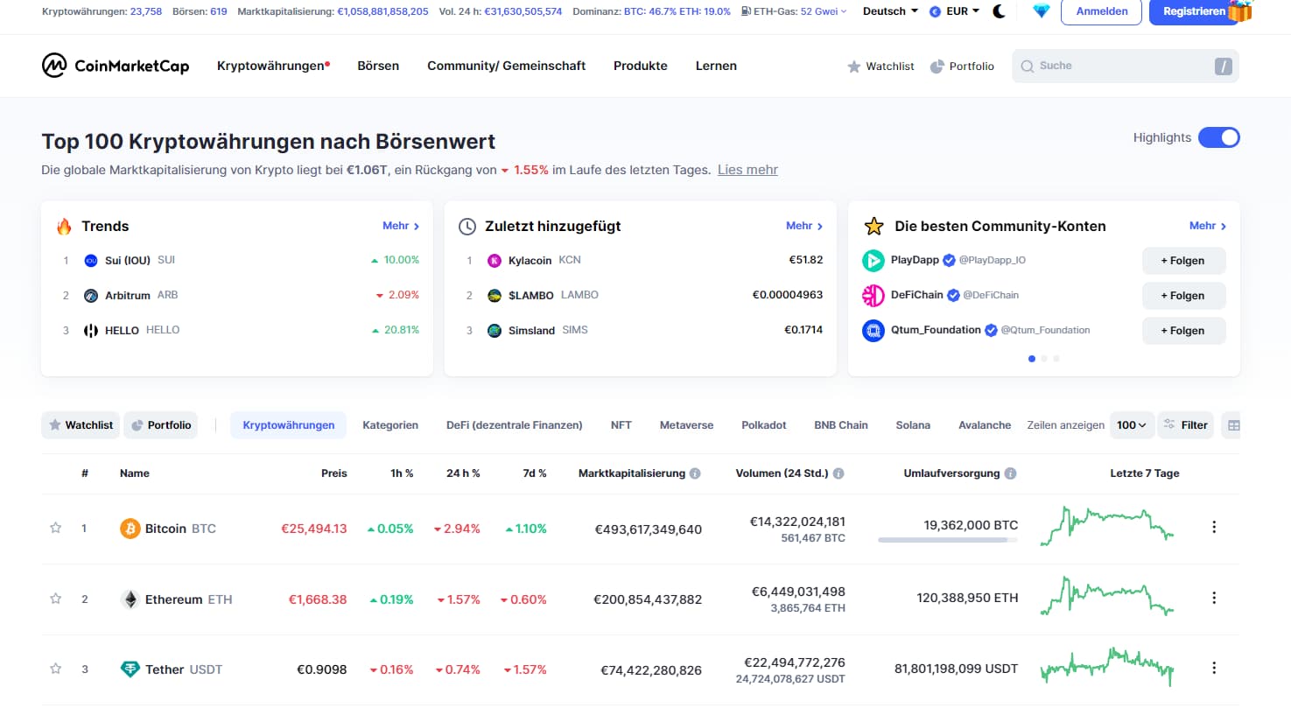The width and height of the screenshot is (1291, 715).
Task: Click the Bitcoin coin icon
Action: (x=130, y=529)
